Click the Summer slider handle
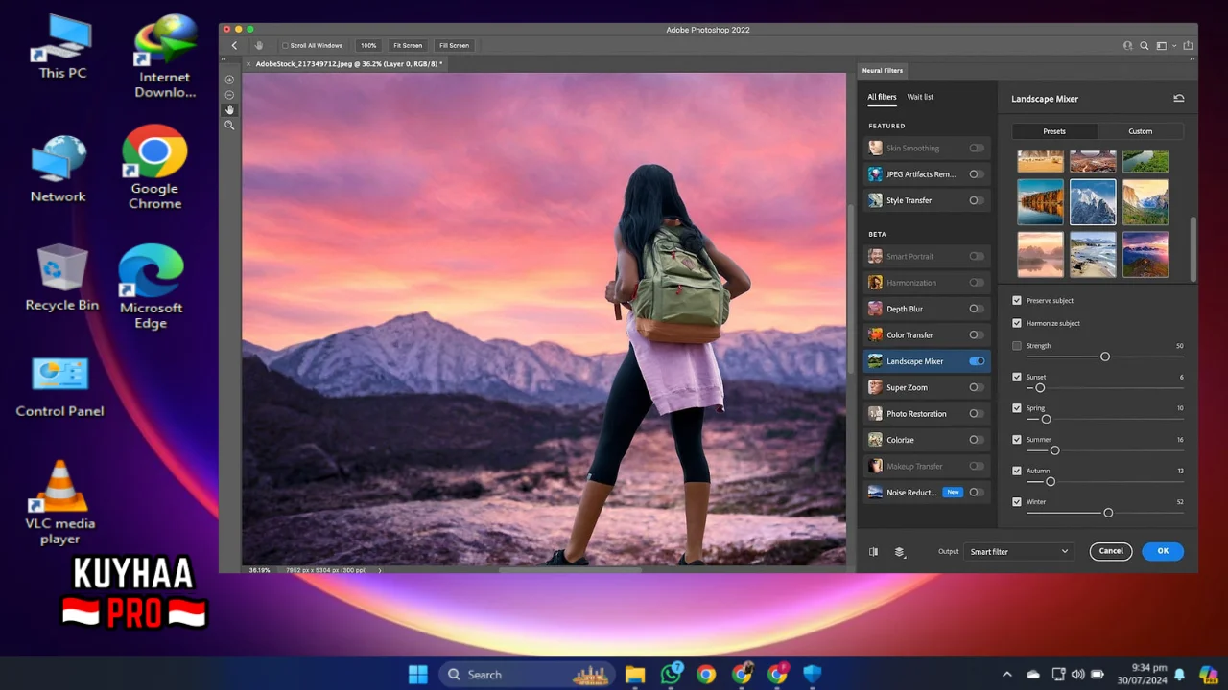The height and width of the screenshot is (690, 1228). coord(1055,450)
